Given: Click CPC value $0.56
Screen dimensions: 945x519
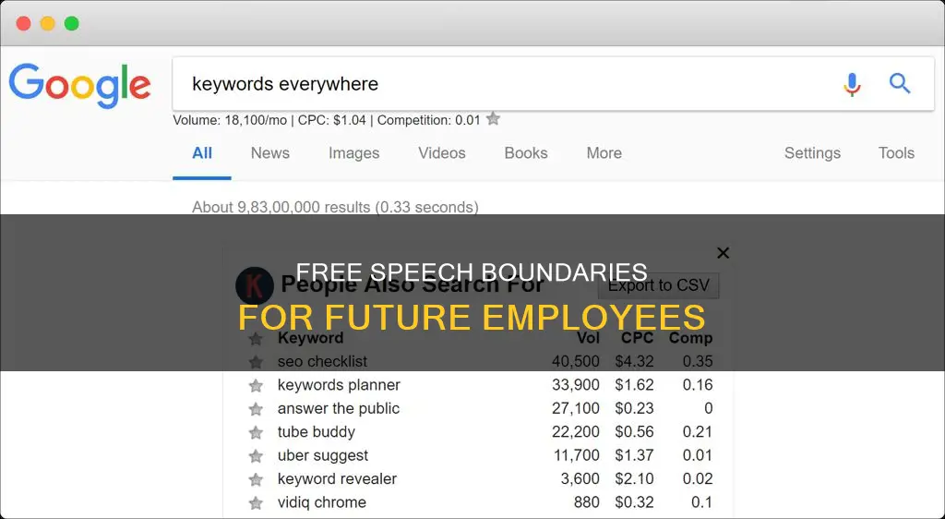Looking at the screenshot, I should pos(634,431).
